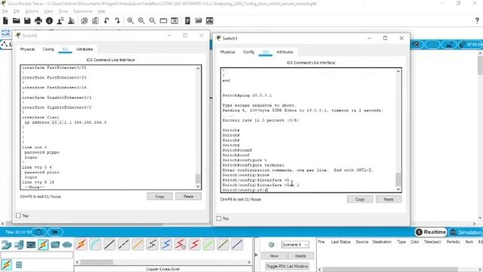Print using the printer toolbar icon

(x=38, y=20)
